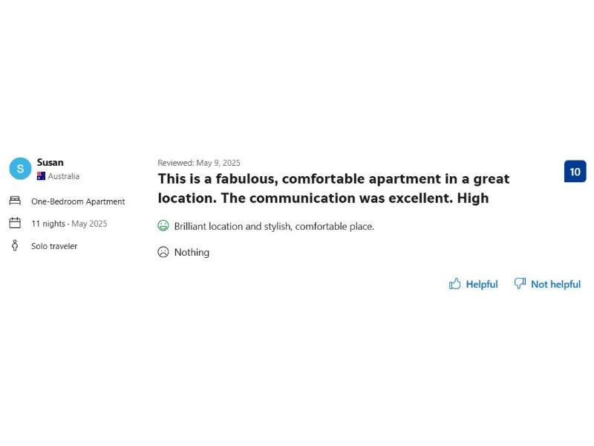Click the person icon beside Solo traveler
Image resolution: width=594 pixels, height=446 pixels.
[x=14, y=245]
